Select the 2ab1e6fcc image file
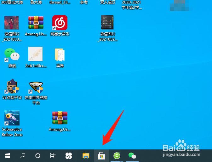 tap(36, 57)
